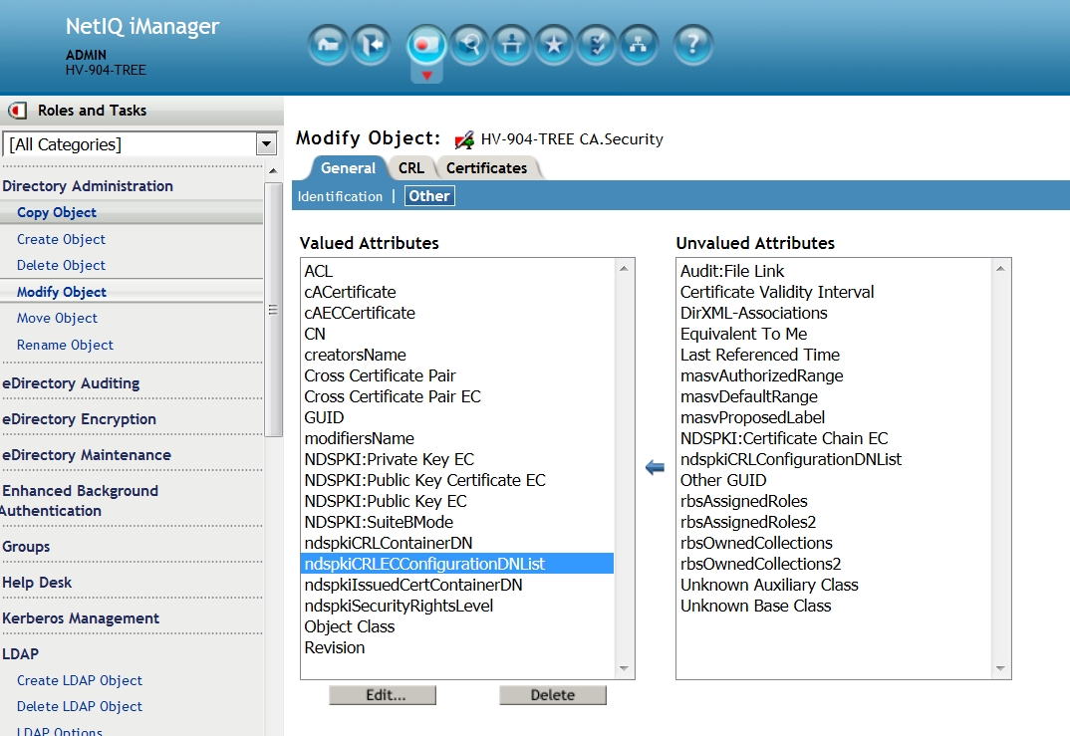Open the Favorites star icon
The image size is (1070, 736).
click(554, 45)
